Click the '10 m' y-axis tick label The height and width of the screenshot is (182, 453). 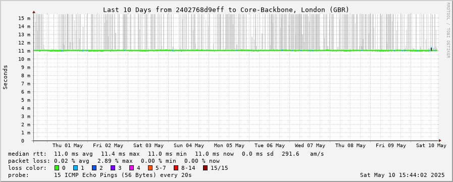(x=24, y=59)
